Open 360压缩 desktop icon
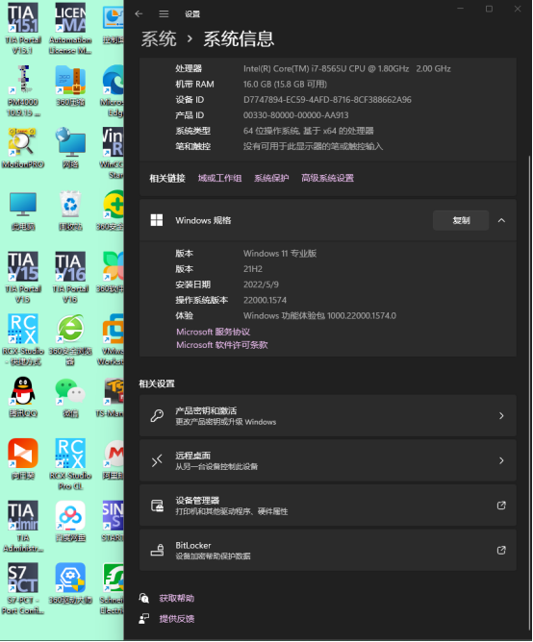Screen dimensions: 533x642 click(70, 86)
